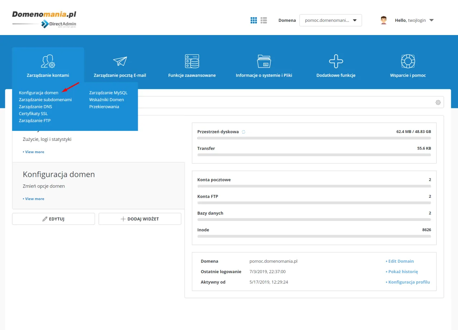The width and height of the screenshot is (458, 330).
Task: Click the Dodatkowe funkcje plus icon
Action: pos(336,61)
